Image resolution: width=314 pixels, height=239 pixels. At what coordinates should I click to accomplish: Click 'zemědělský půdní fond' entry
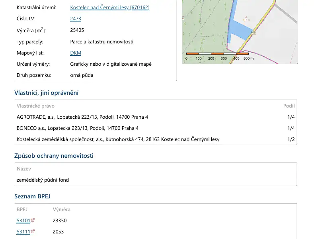43,180
